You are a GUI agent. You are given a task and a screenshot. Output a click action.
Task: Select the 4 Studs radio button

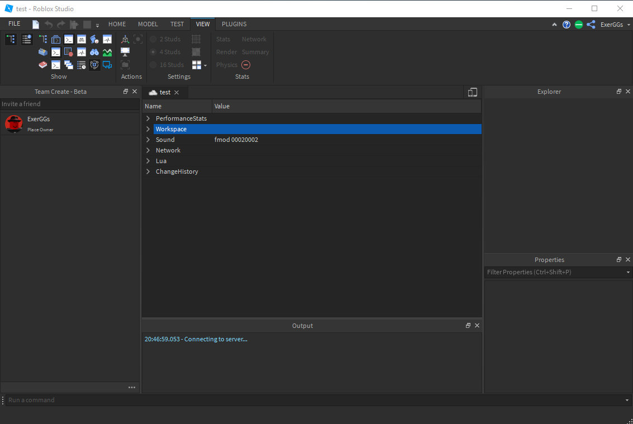coord(153,52)
